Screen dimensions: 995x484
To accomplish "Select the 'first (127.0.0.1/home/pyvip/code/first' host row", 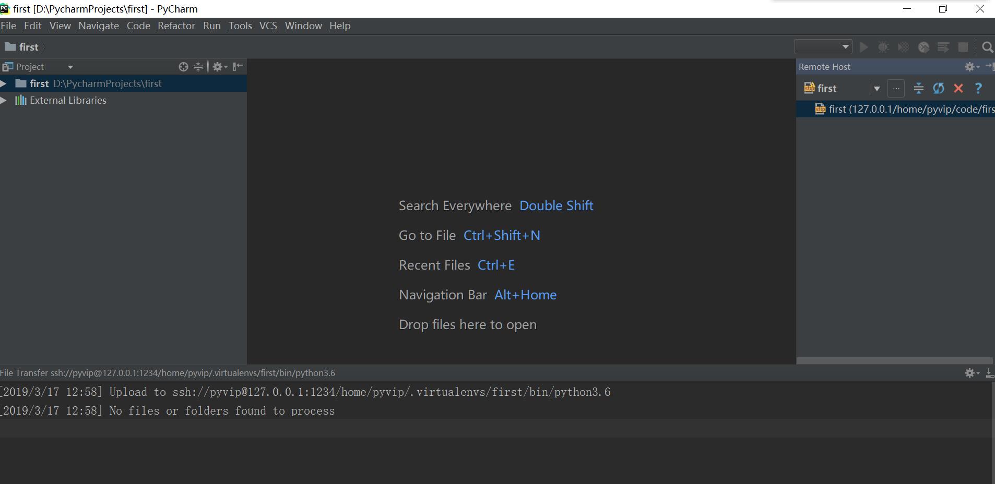I will pos(895,109).
